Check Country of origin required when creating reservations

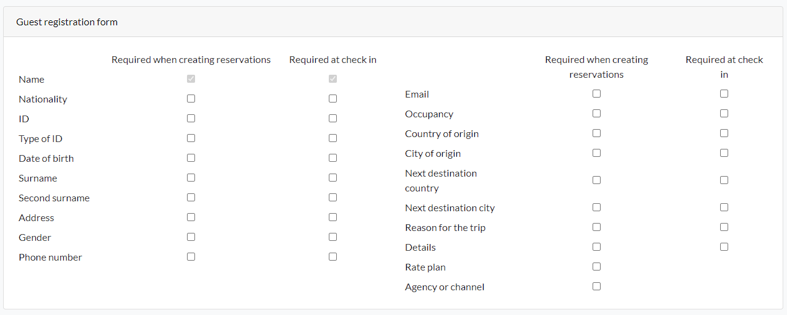click(596, 133)
